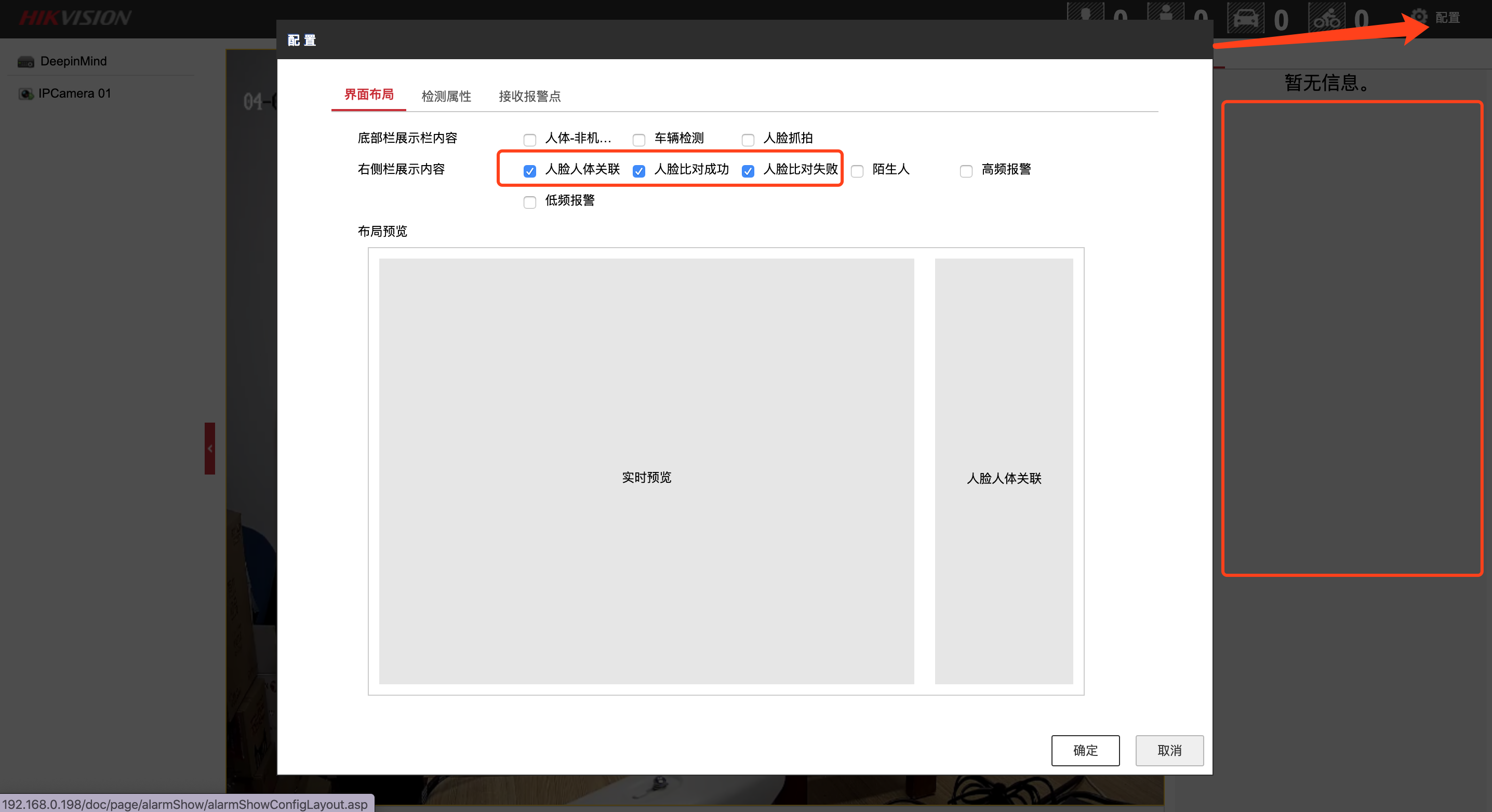The image size is (1492, 812).
Task: Tick the 低频报警 checkbox
Action: 529,202
